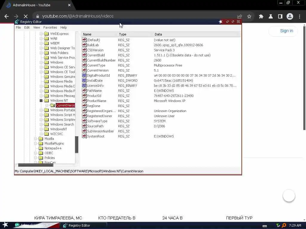Click the 7:29 AM taskbar clock
The height and width of the screenshot is (229, 306).
tap(295, 225)
